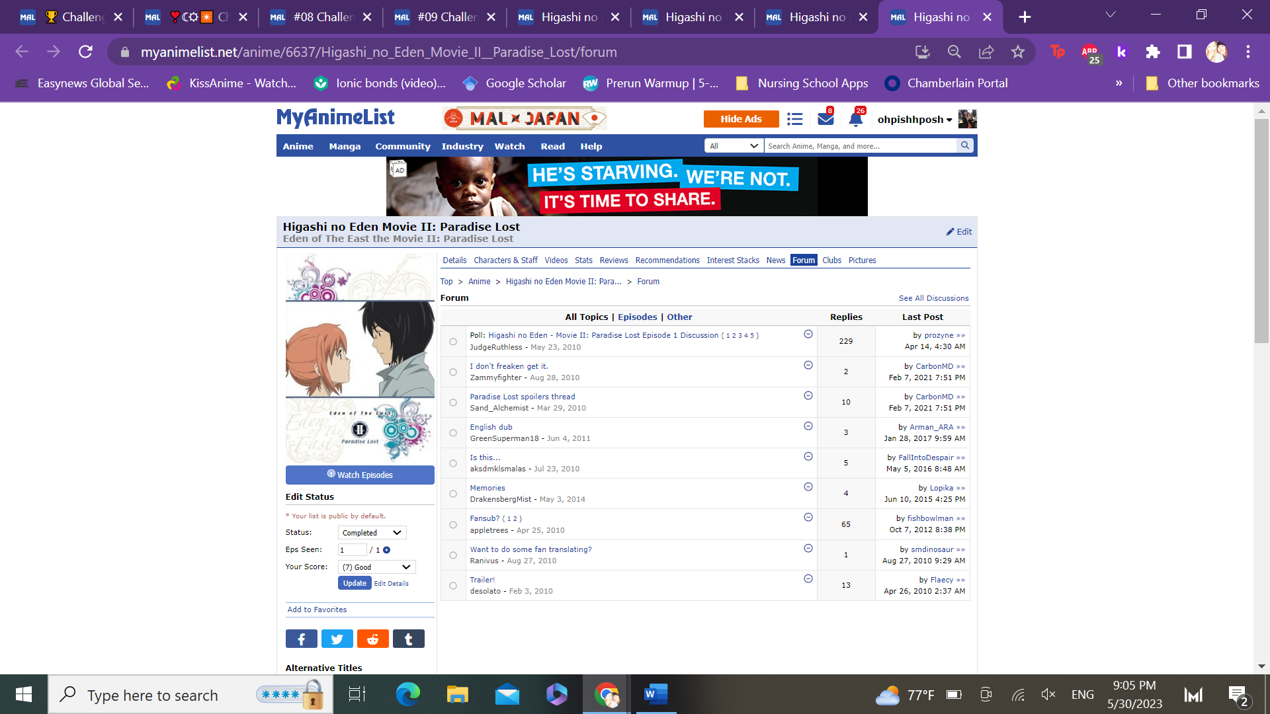
Task: Click the Eps Seen input field
Action: click(x=352, y=550)
